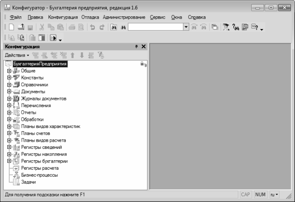
Task: Toggle pin on the Конфигурация panel
Action: [x=137, y=47]
